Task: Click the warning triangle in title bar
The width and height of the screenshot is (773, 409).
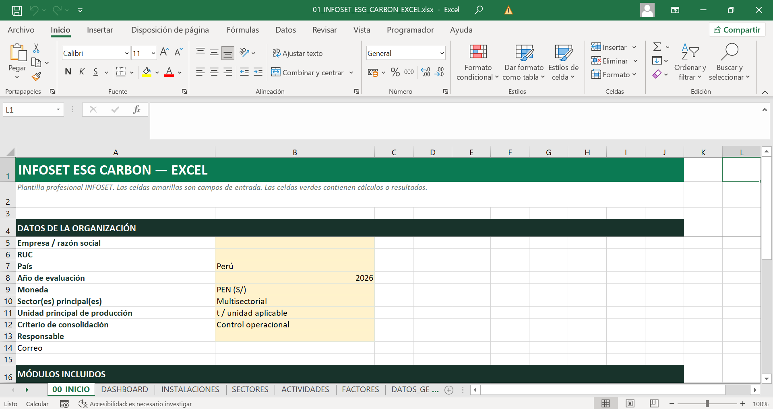Action: (x=508, y=10)
